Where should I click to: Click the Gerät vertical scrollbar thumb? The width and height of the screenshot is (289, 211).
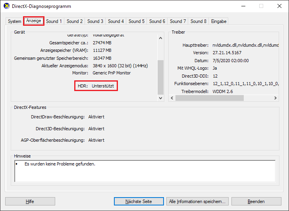point(160,77)
